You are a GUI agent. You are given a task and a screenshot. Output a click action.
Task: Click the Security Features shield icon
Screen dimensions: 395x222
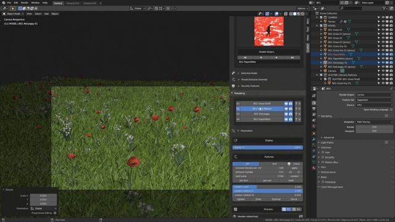tap(233, 86)
